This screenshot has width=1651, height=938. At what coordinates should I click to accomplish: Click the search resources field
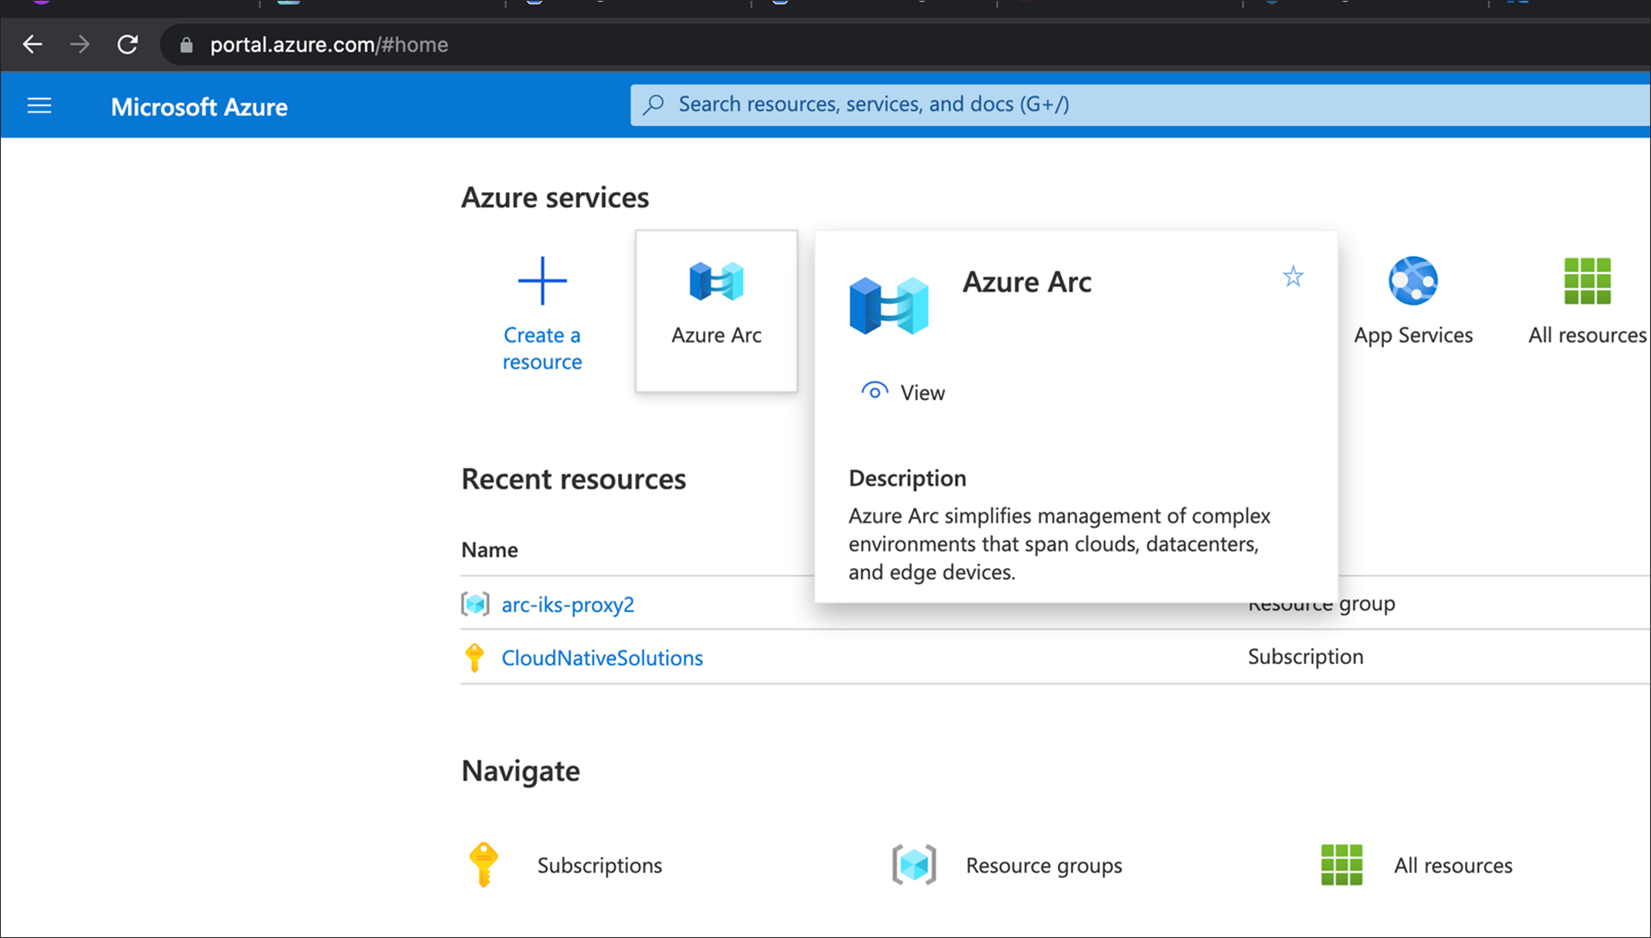point(939,103)
